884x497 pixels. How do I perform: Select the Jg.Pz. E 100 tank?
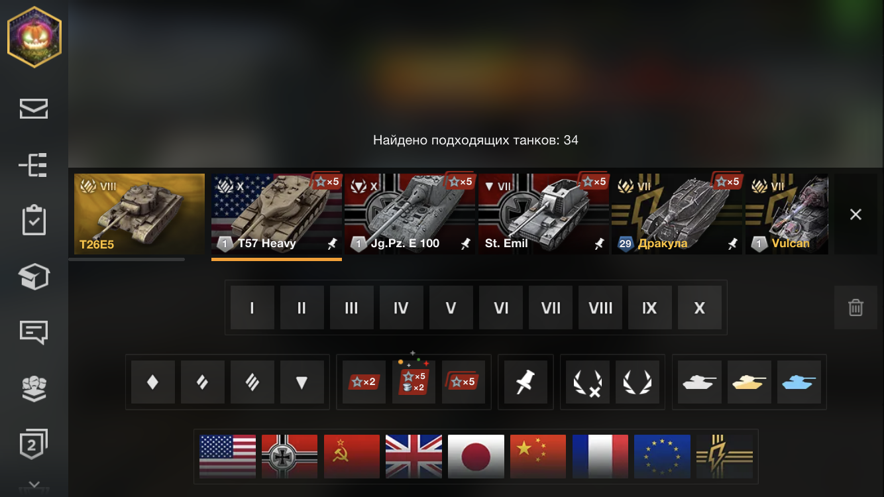point(410,214)
